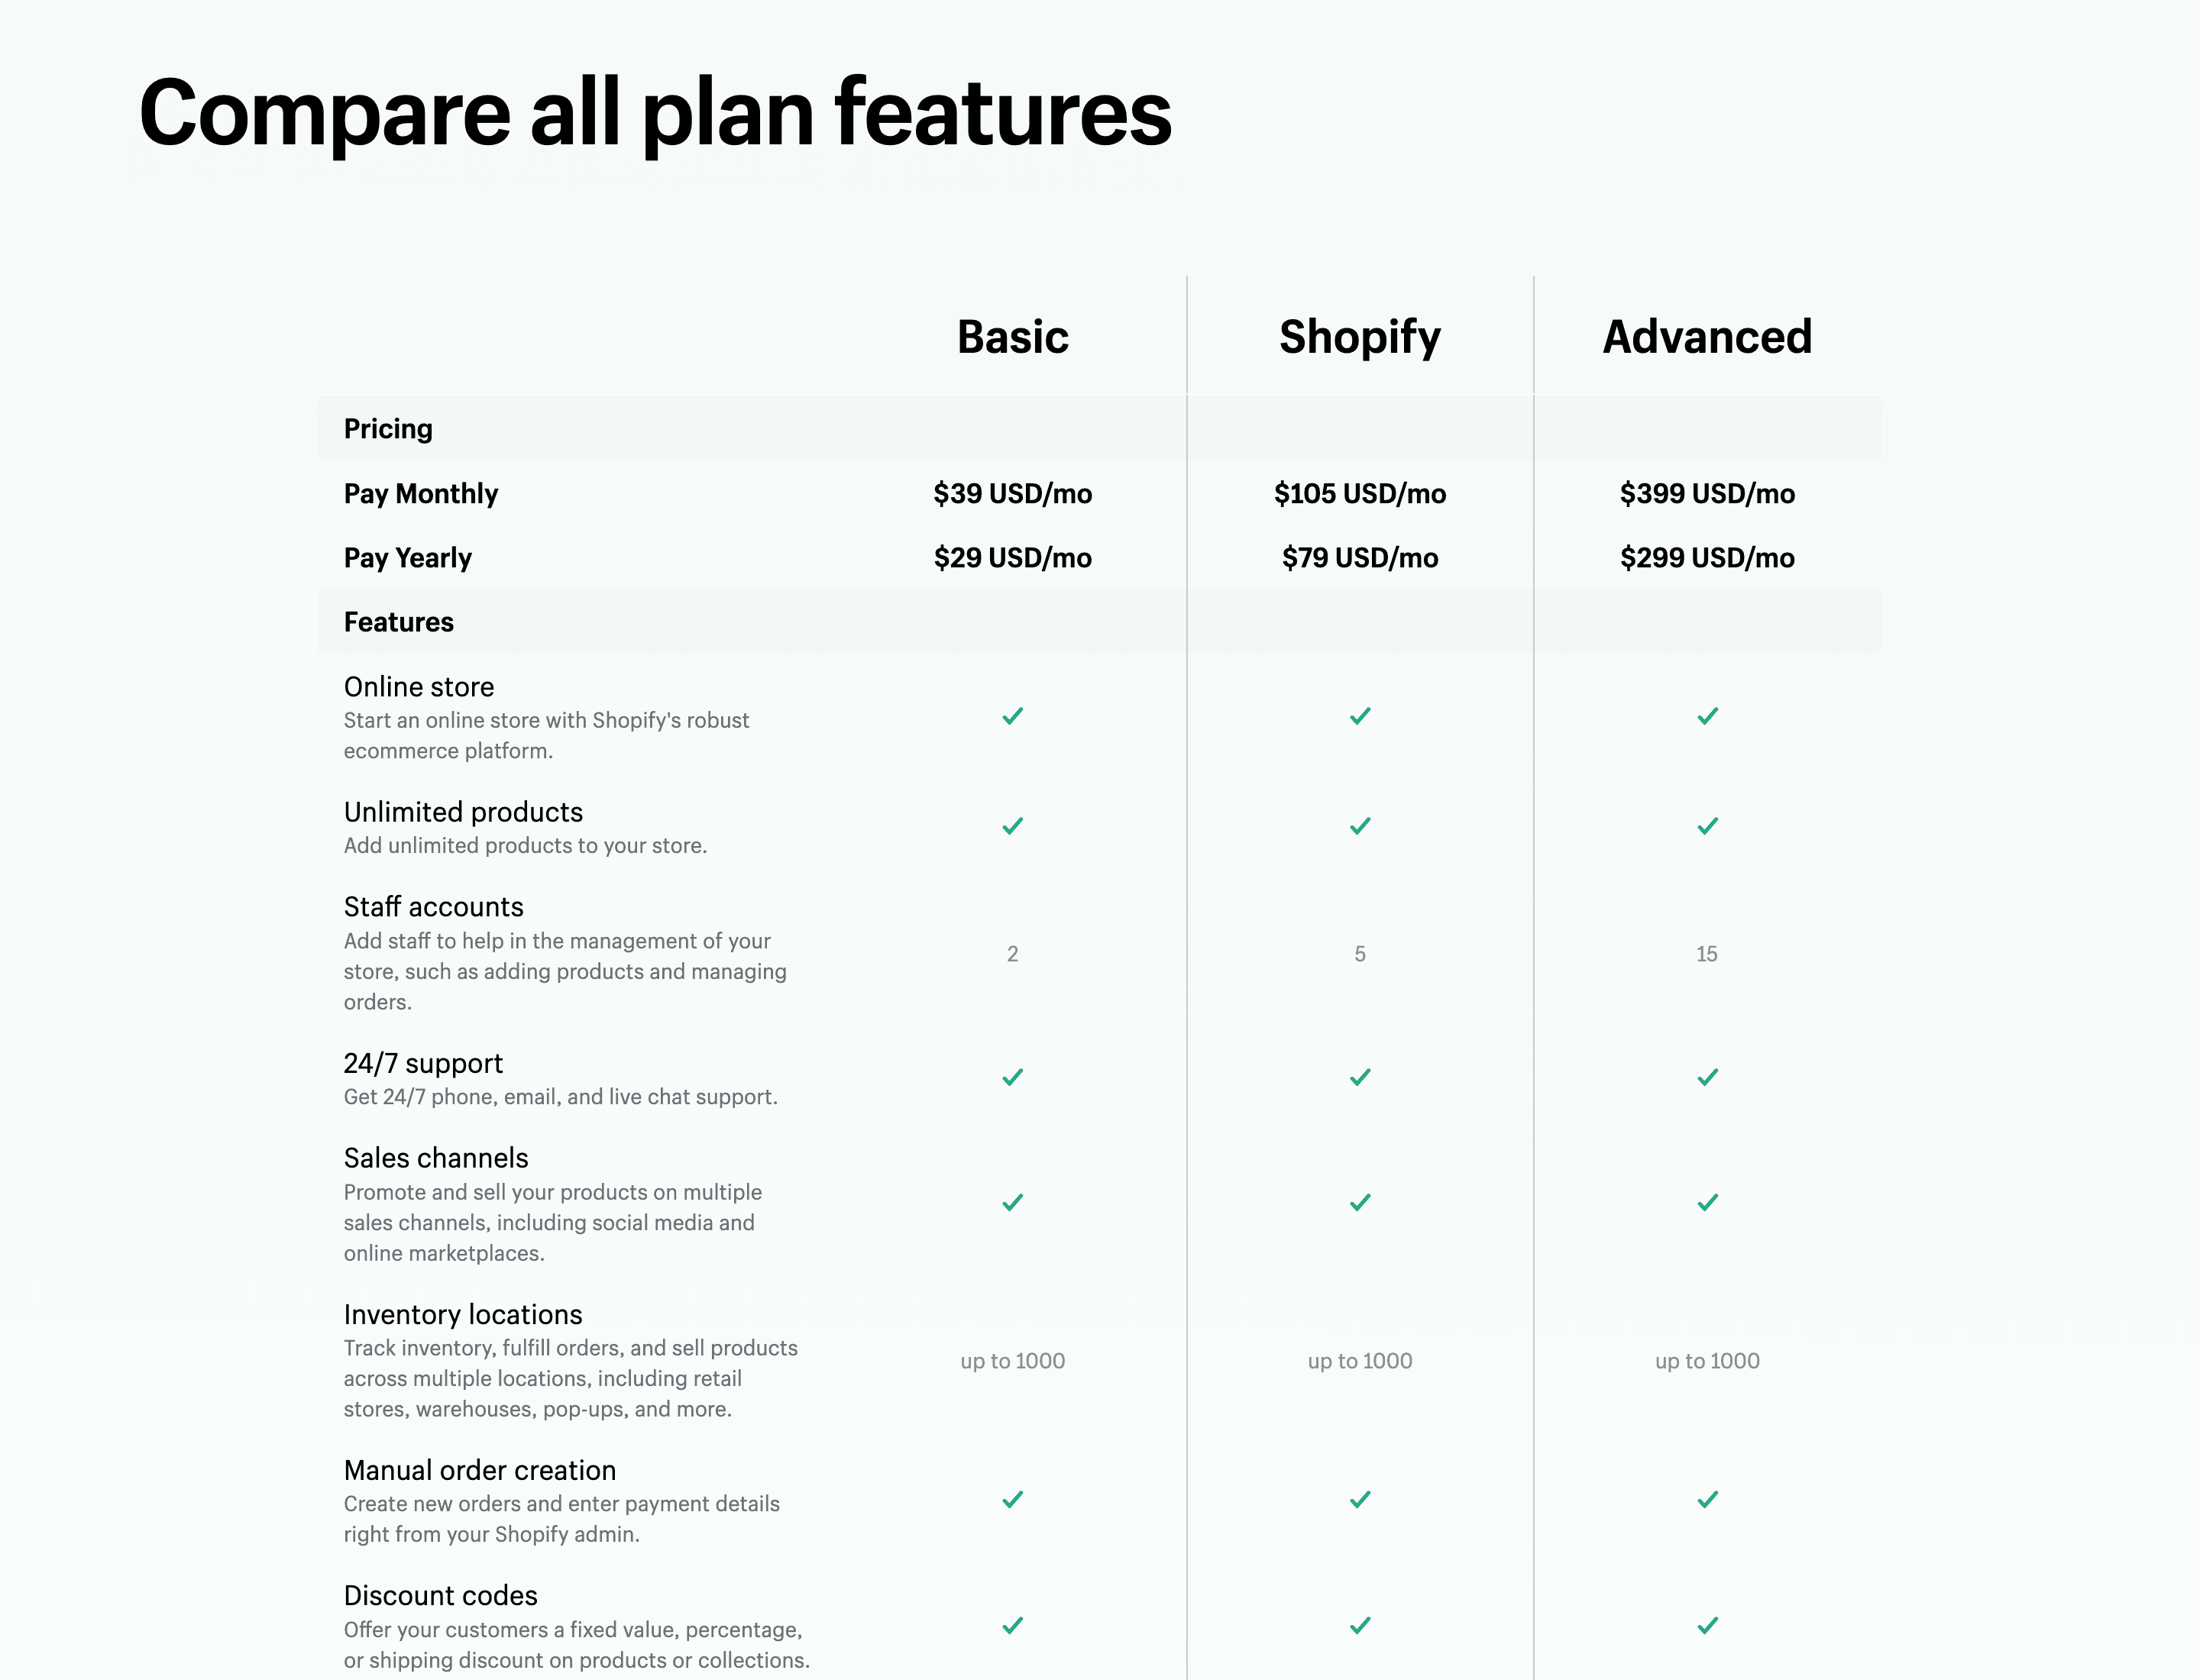Click the $79 USD/mo yearly Shopify price
2200x1680 pixels.
point(1360,558)
